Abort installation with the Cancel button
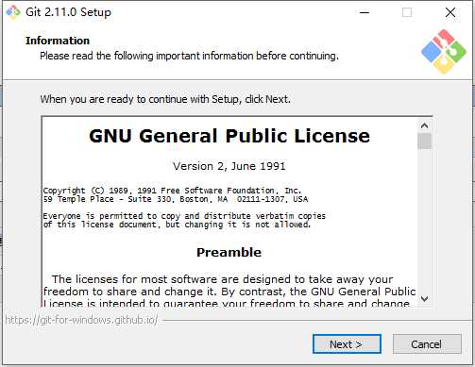This screenshot has width=475, height=367. tap(427, 344)
